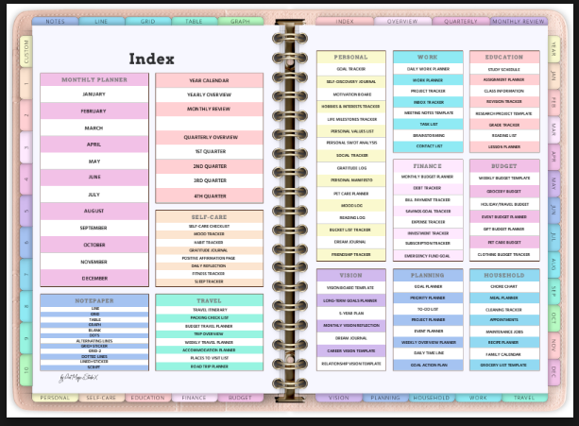Open ROAD TRIP PLANNER

[x=210, y=366]
